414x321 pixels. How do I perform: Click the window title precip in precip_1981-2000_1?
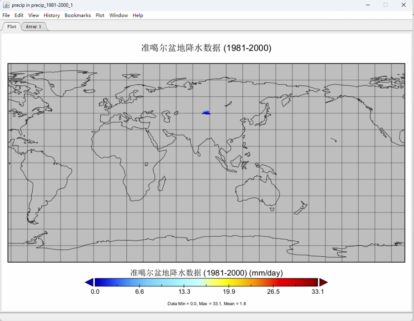[42, 5]
